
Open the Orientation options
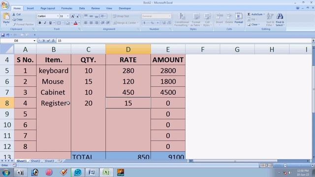tap(103, 16)
